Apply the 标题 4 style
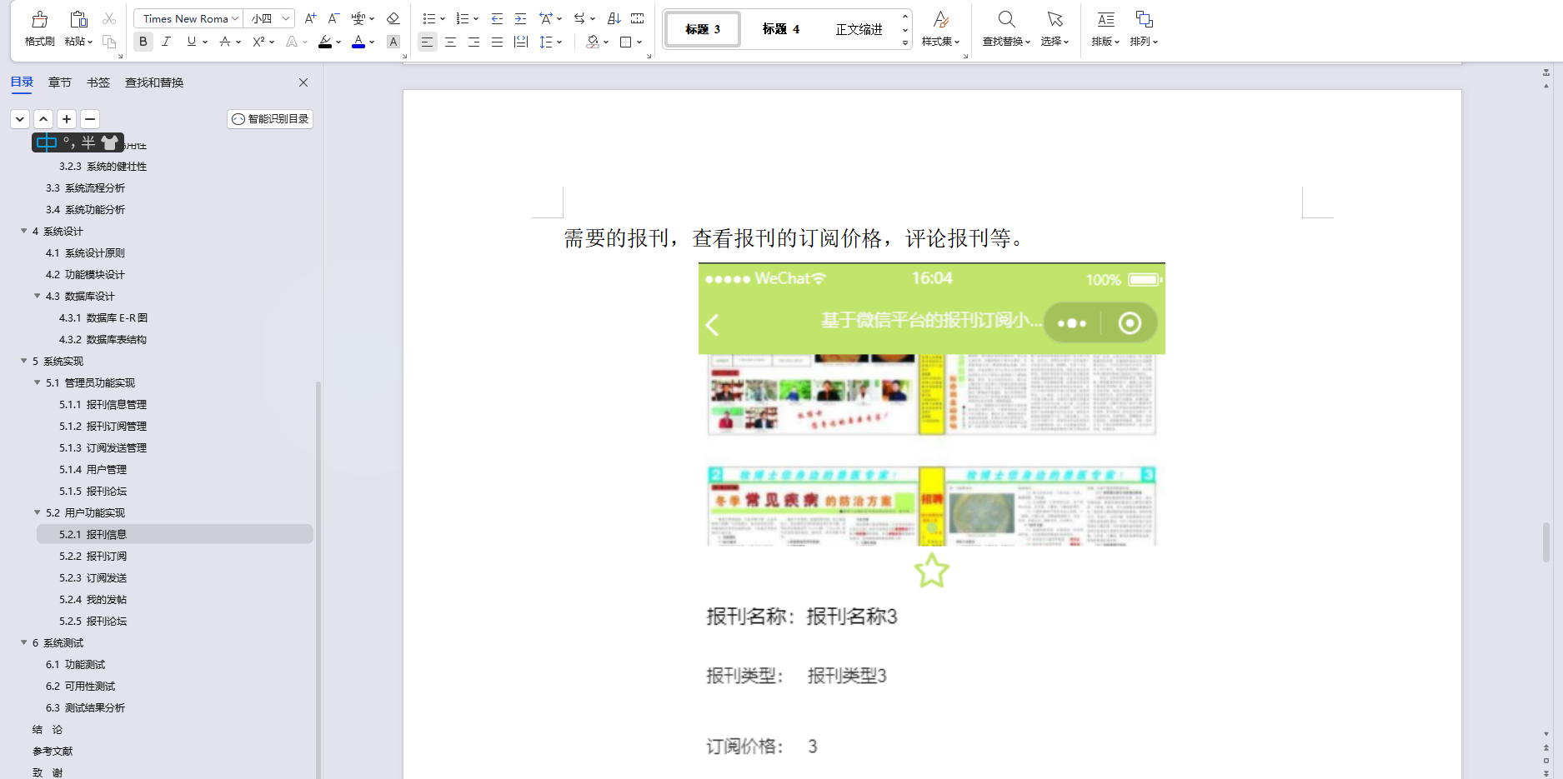Image resolution: width=1563 pixels, height=779 pixels. [782, 28]
